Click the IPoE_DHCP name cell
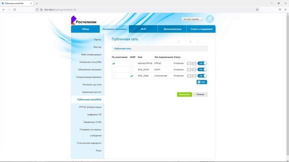Image resolution: width=289 pixels, height=162 pixels. point(144,70)
